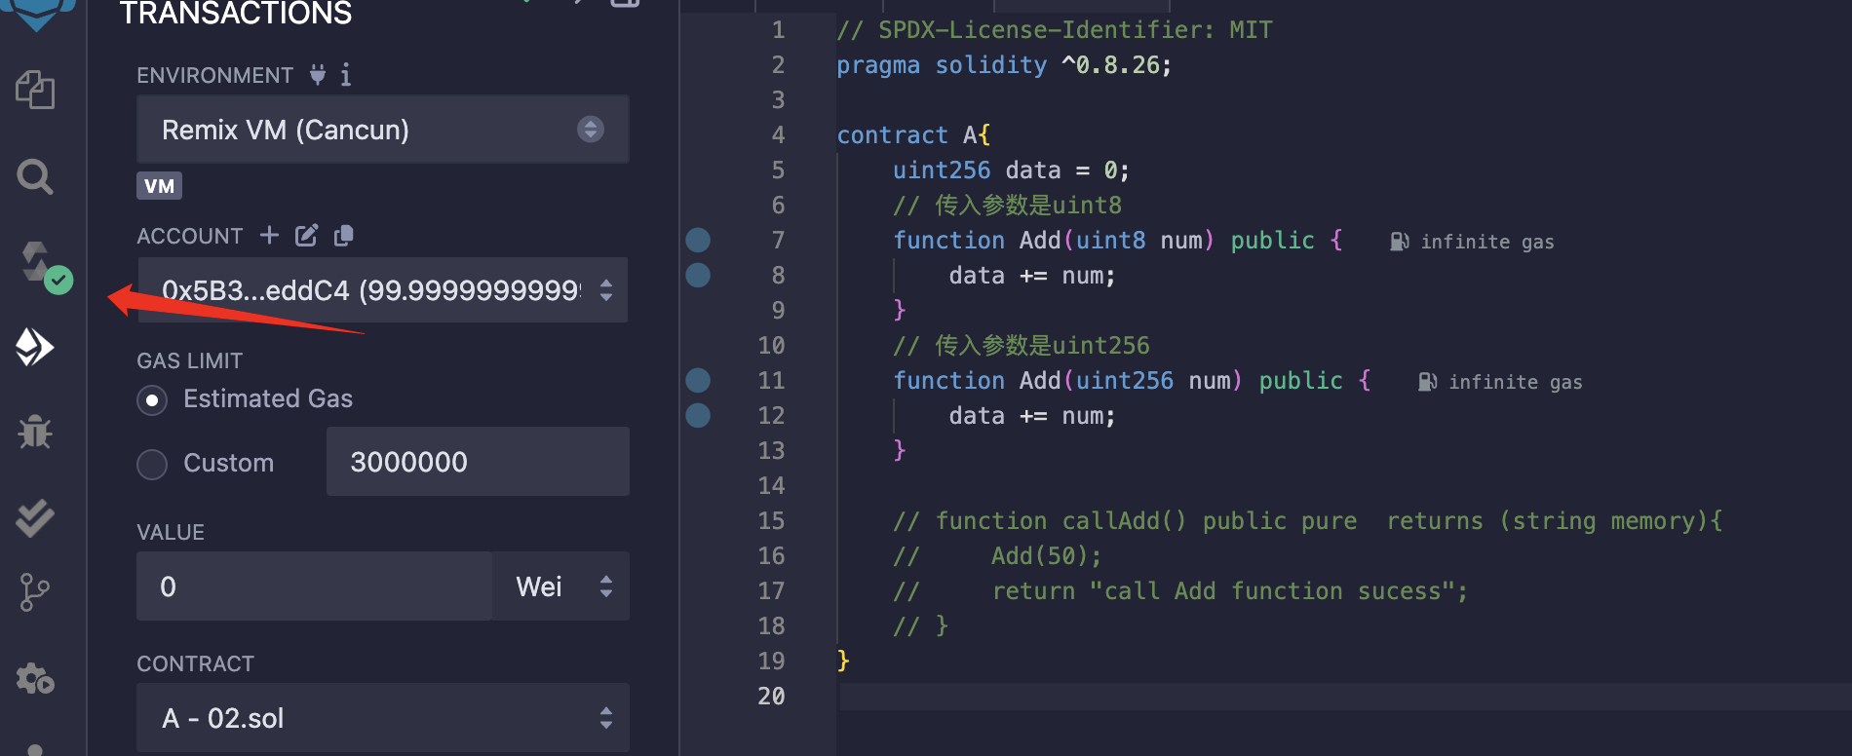Toggle breakpoint on line 11

click(x=698, y=380)
